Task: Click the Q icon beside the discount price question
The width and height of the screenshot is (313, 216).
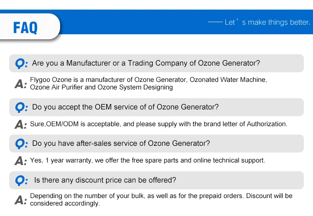Action: pos(21,180)
